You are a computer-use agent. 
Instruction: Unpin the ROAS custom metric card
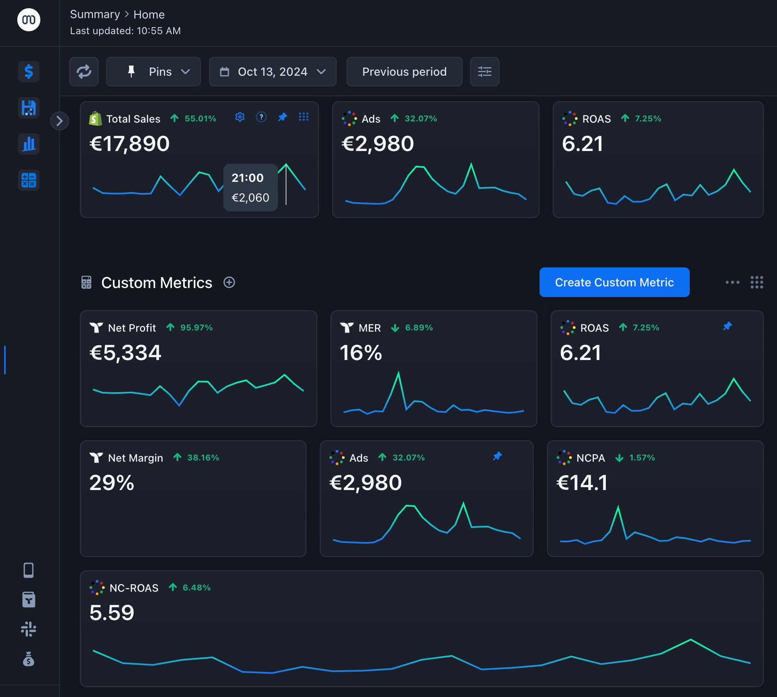pos(727,326)
